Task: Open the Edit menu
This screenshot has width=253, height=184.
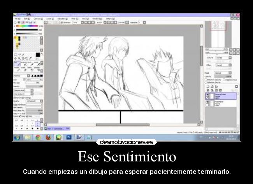Action: click(x=26, y=19)
